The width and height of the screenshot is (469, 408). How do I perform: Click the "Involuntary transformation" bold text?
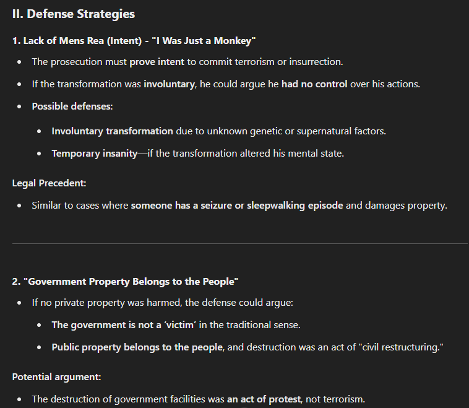point(112,131)
